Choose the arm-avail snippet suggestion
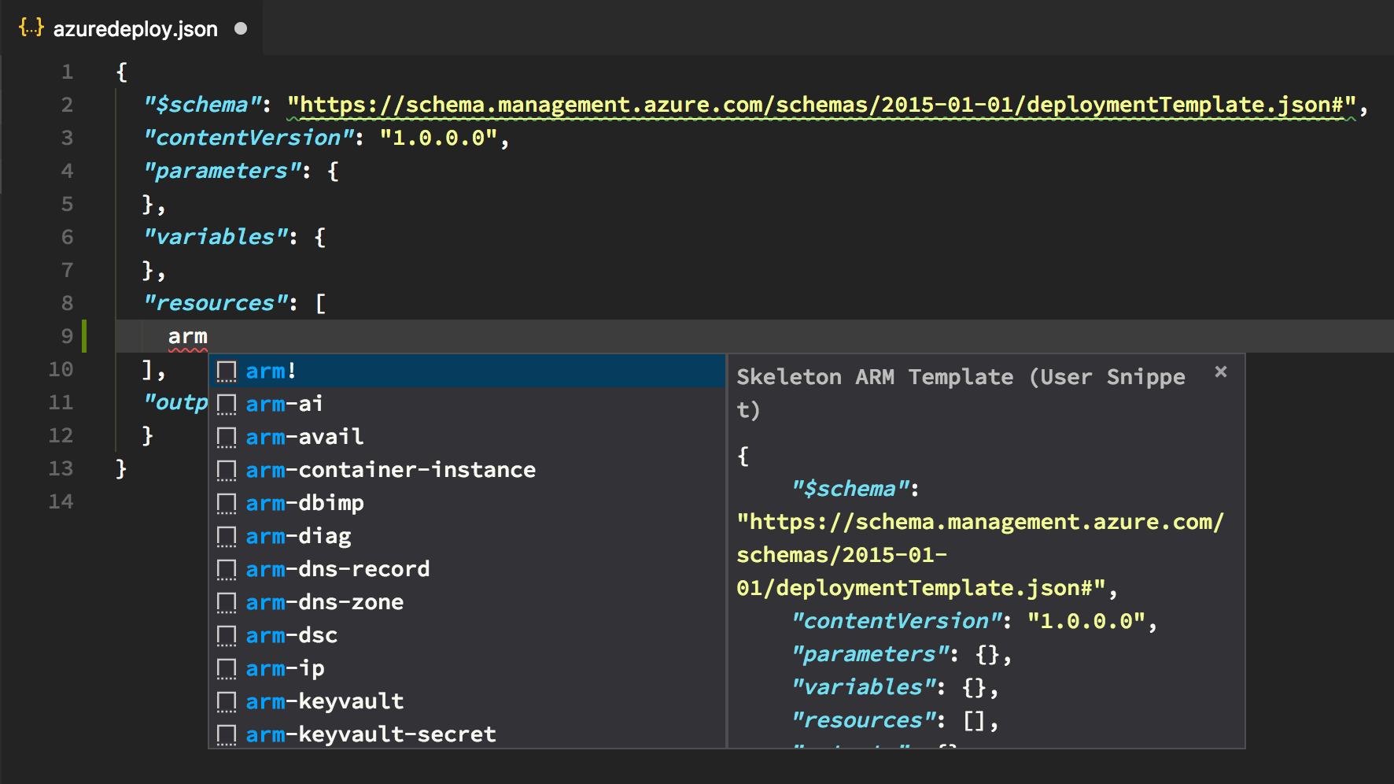Viewport: 1394px width, 784px height. [x=467, y=437]
